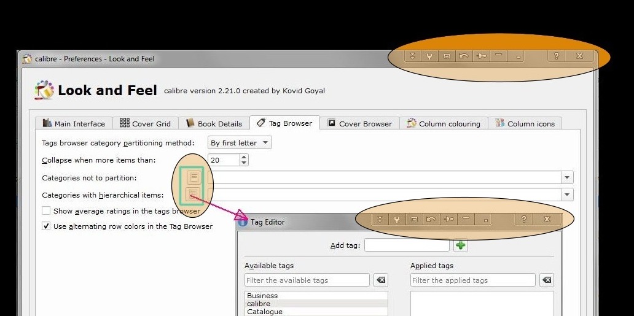Click the green plus to add tag
Viewport: 634px width, 316px height.
click(x=461, y=245)
